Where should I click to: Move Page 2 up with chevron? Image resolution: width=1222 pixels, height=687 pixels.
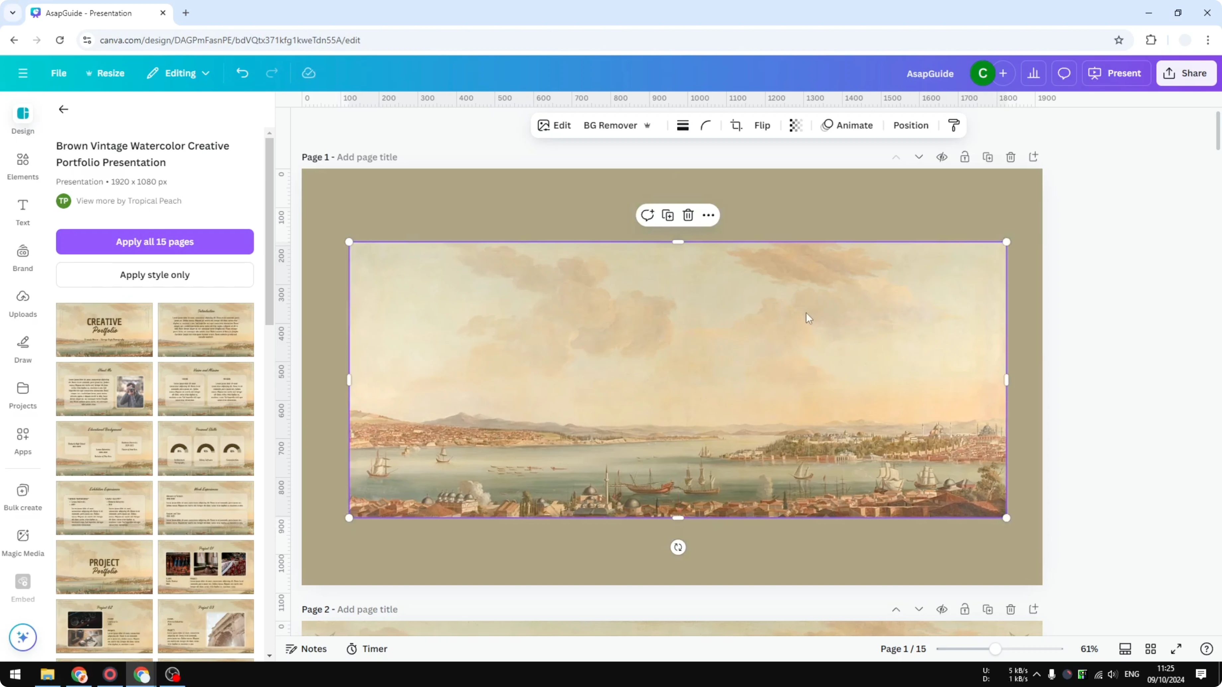coord(896,609)
